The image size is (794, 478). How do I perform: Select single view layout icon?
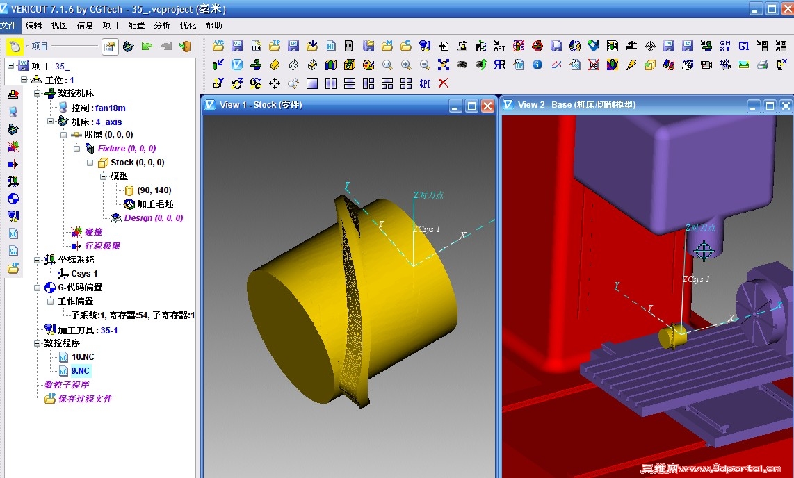point(312,83)
